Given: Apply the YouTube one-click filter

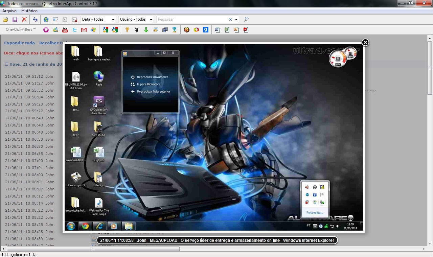Looking at the screenshot, I should pyautogui.click(x=65, y=30).
